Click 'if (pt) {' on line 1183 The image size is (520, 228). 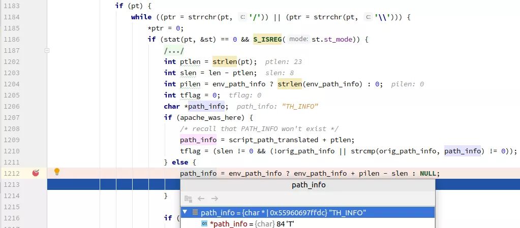(x=133, y=6)
